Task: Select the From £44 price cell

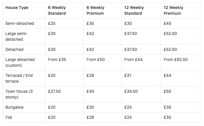Action: [x=133, y=60]
